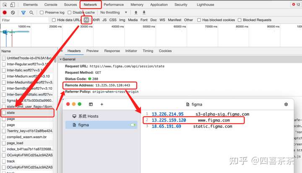Screen dimensions: 302x173
Task: Filter requests by XHR
Action: point(96,20)
